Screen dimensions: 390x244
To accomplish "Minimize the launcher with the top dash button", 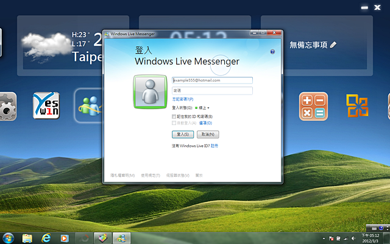I will click(364, 7).
